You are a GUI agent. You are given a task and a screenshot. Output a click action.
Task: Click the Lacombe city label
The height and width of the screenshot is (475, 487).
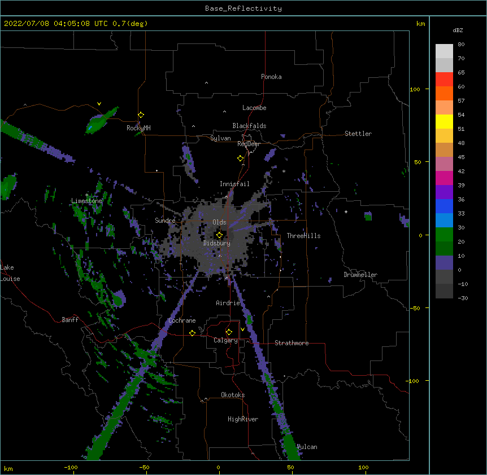[x=254, y=108]
